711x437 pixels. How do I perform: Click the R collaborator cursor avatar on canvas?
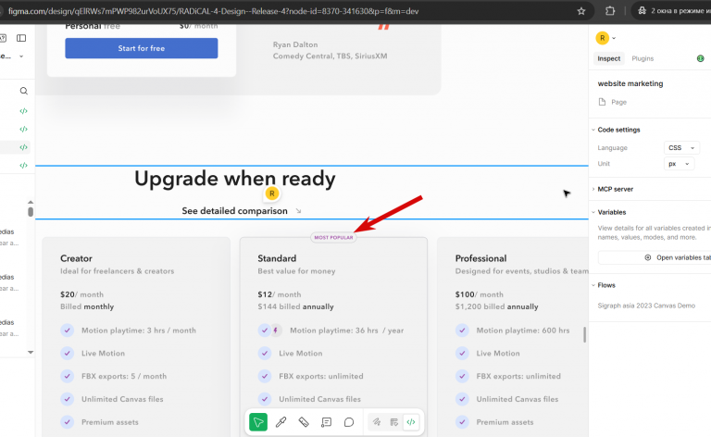pos(272,194)
